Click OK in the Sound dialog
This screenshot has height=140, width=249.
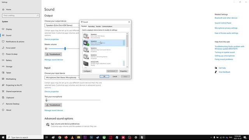[104, 76]
